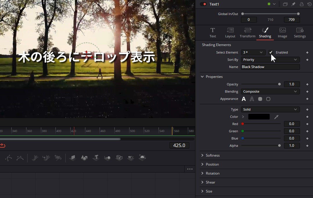The image size is (313, 198).
Task: Toggle keyframe diamond for Blending
Action: [x=307, y=91]
